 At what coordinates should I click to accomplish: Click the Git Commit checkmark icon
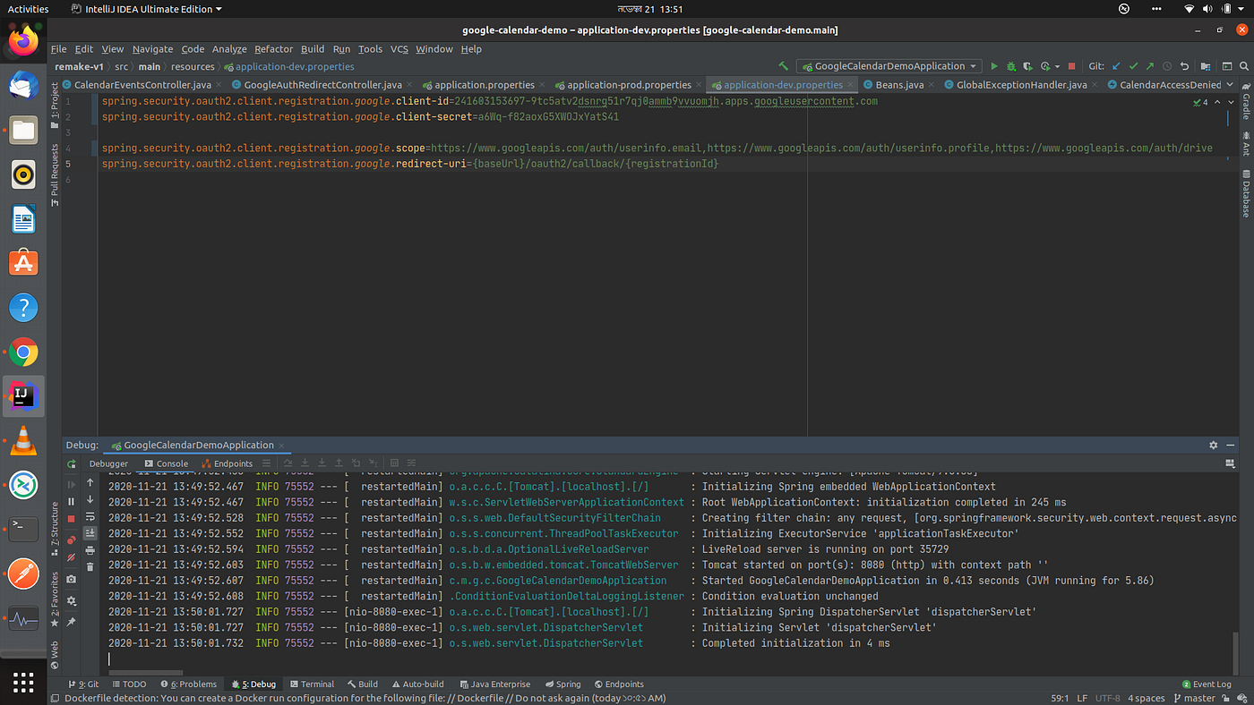1133,66
